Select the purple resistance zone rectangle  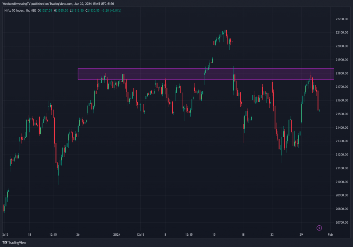pyautogui.click(x=206, y=74)
